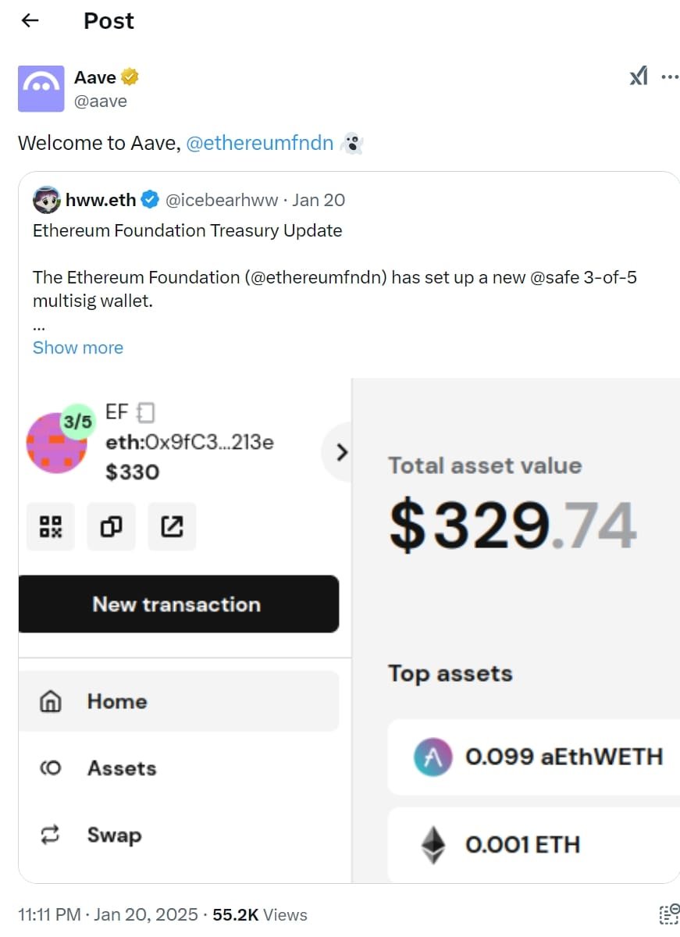Expand the quoted tweet with Show more
Image resolution: width=680 pixels, height=937 pixels.
point(78,347)
